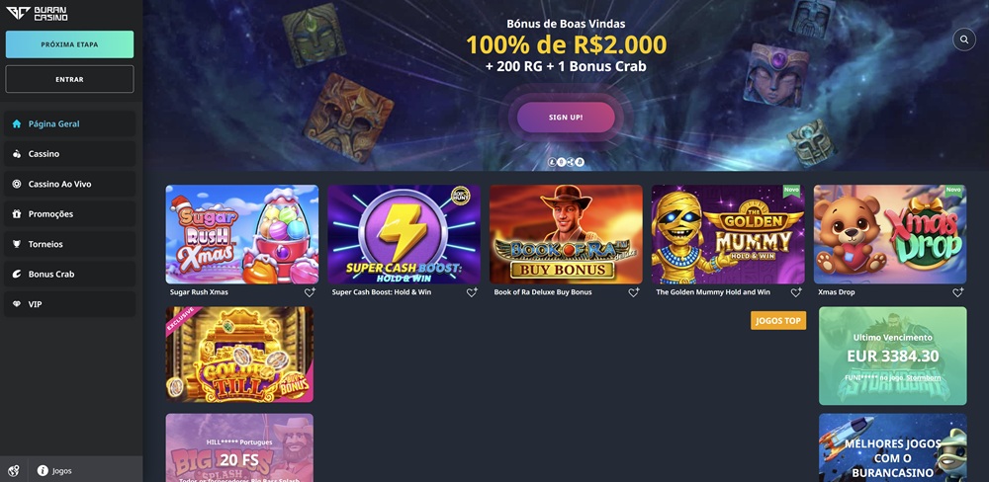989x482 pixels.
Task: Click the globe language icon in the sidebar footer
Action: [x=14, y=471]
